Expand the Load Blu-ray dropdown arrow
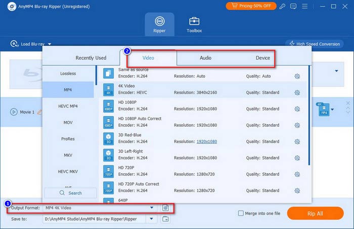Image resolution: width=354 pixels, height=229 pixels. click(50, 44)
